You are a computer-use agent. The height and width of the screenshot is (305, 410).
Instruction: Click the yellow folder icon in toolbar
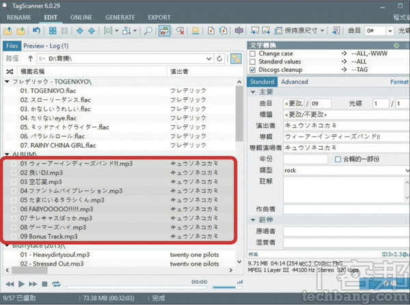[195, 31]
